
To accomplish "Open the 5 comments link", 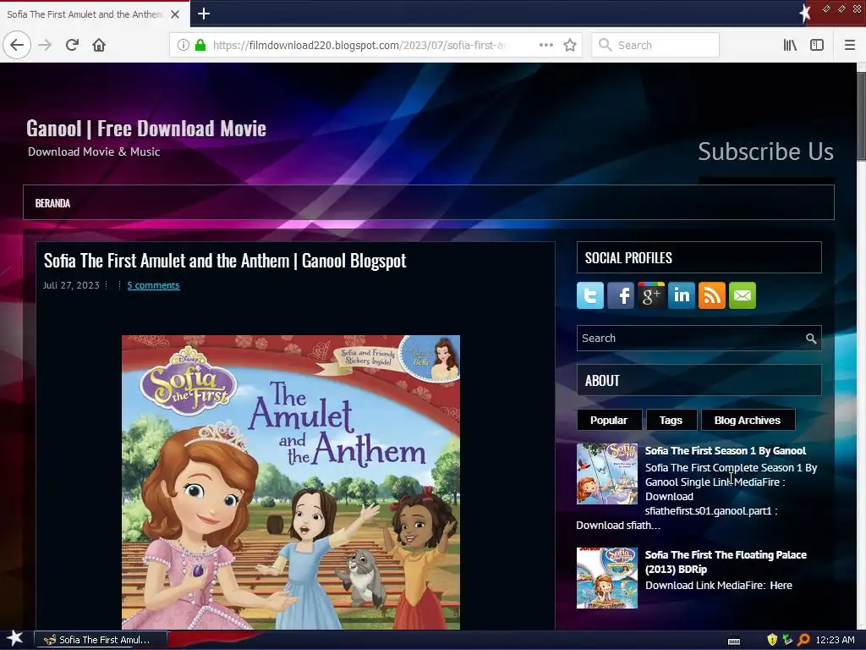I will coord(154,285).
